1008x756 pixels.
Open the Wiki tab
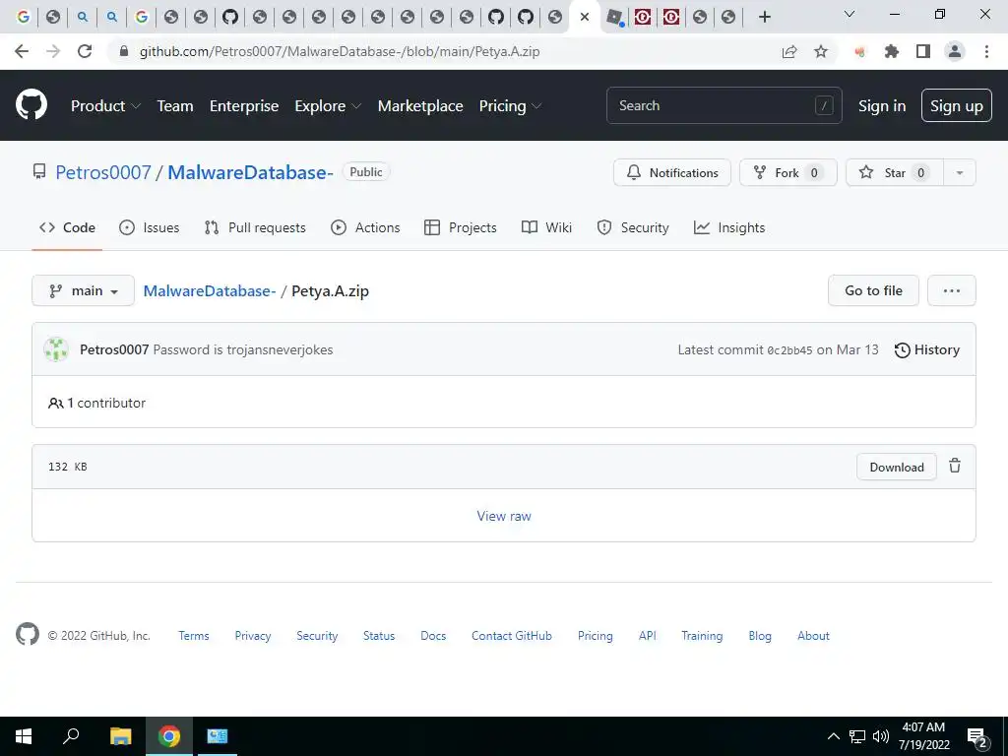pos(546,227)
